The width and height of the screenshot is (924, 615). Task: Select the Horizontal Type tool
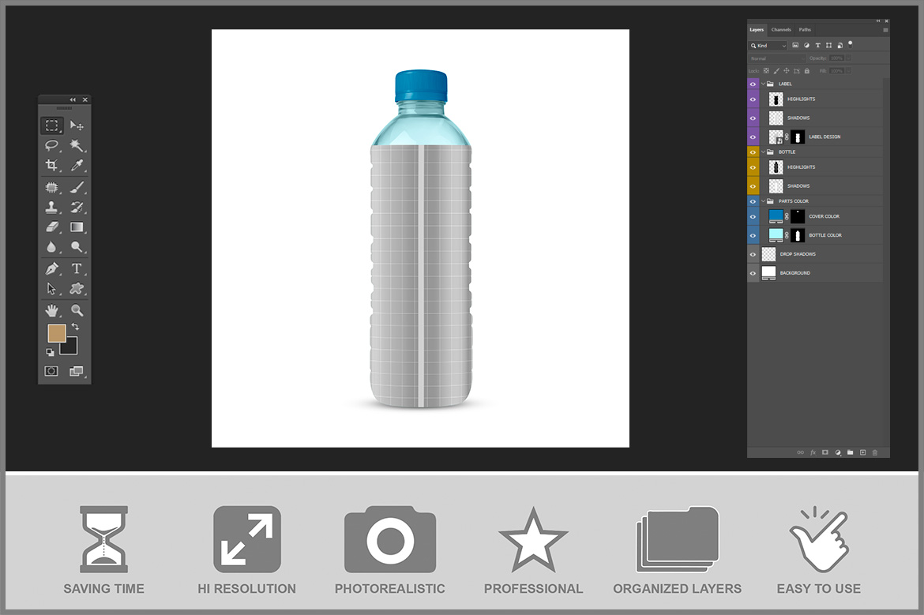click(x=77, y=268)
